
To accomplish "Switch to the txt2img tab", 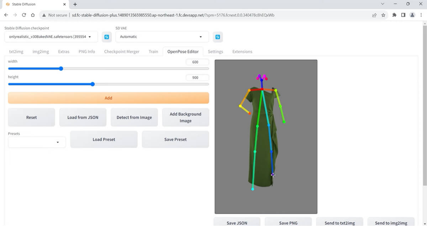I will click(x=16, y=51).
